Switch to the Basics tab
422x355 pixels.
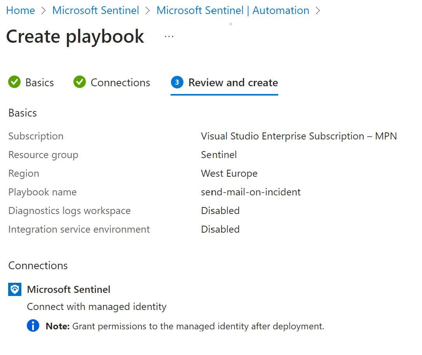click(x=39, y=83)
